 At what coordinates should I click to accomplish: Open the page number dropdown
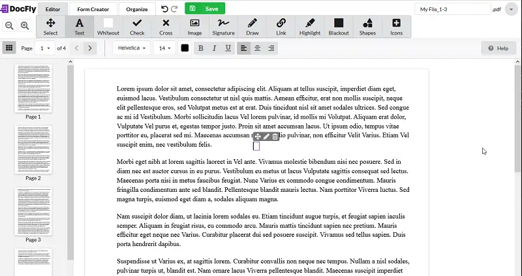45,48
